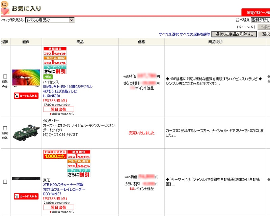Click 翌日出荷 badge for Toshiba recorder
Viewport: 270px width, 216px height.
pos(58,207)
